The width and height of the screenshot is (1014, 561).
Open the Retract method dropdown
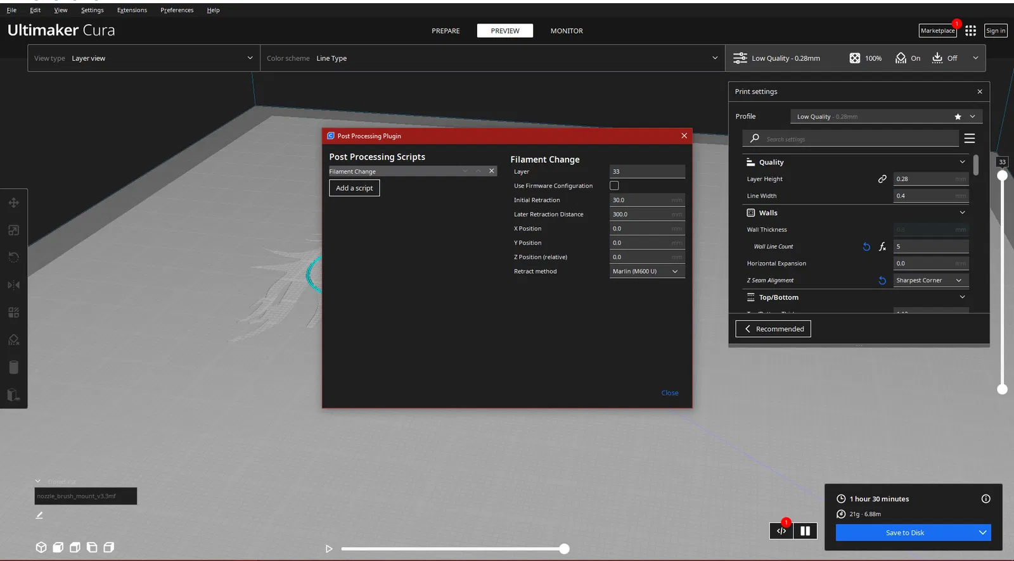pyautogui.click(x=647, y=272)
